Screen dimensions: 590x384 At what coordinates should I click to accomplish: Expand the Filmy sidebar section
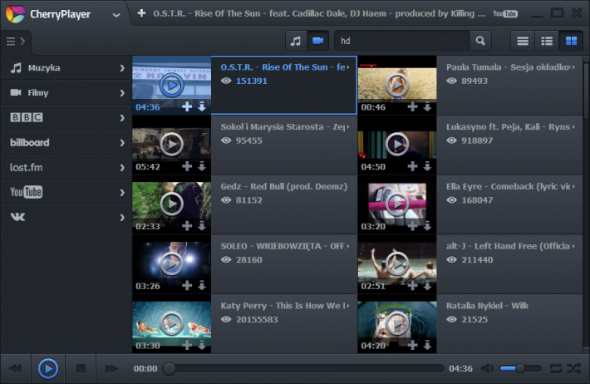(x=122, y=93)
